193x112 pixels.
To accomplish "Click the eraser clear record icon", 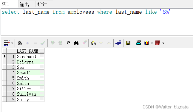I will tap(85, 42).
